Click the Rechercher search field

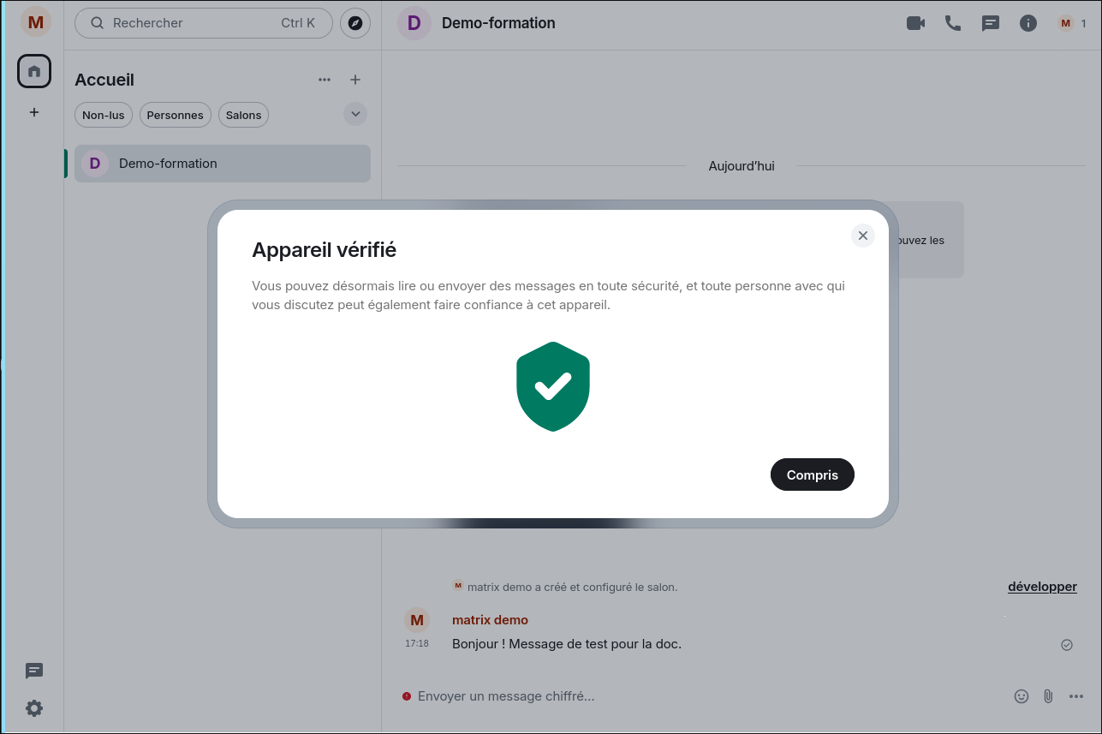[204, 23]
